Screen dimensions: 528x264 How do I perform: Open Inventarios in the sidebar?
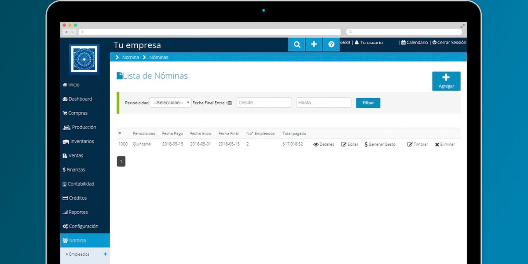(x=79, y=141)
